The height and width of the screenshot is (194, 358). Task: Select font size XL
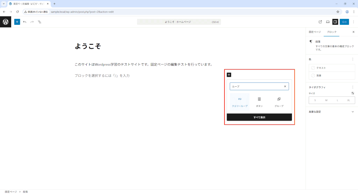(x=349, y=100)
